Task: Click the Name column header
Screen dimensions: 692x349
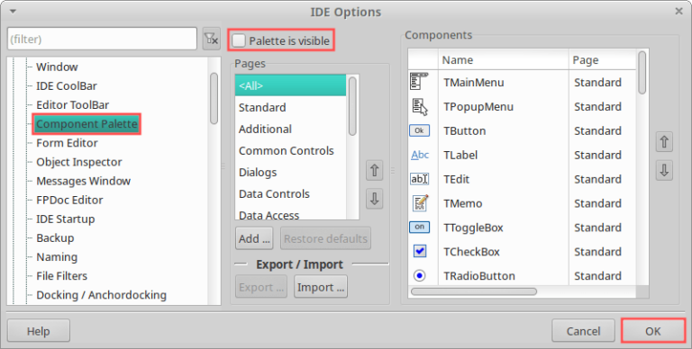Action: point(503,60)
